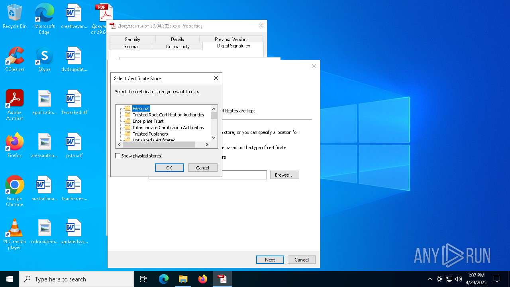
Task: Open Compatibility tab in Properties
Action: pos(178,46)
